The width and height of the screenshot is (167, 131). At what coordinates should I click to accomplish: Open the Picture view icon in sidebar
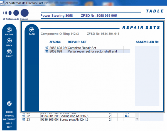(9, 30)
